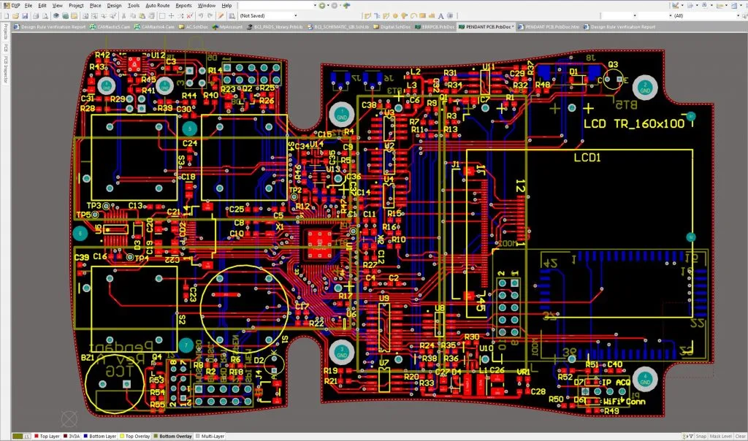Click the Place Fill rectangle tool icon

tap(422, 16)
